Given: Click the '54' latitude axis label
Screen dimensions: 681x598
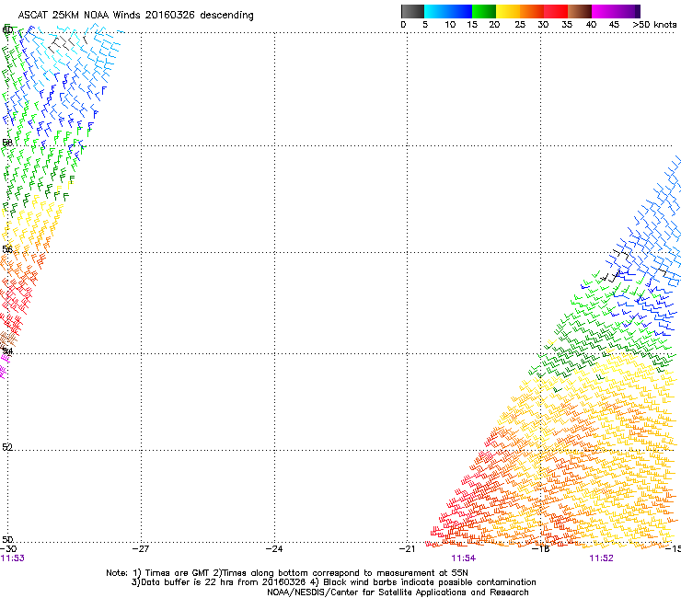Looking at the screenshot, I should 7,351.
